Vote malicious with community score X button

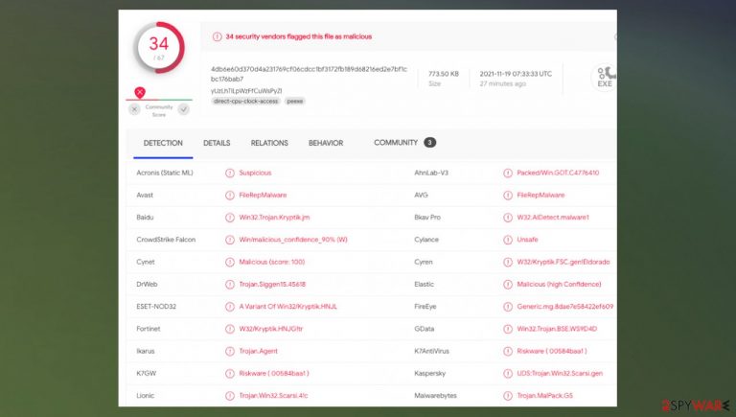134,109
